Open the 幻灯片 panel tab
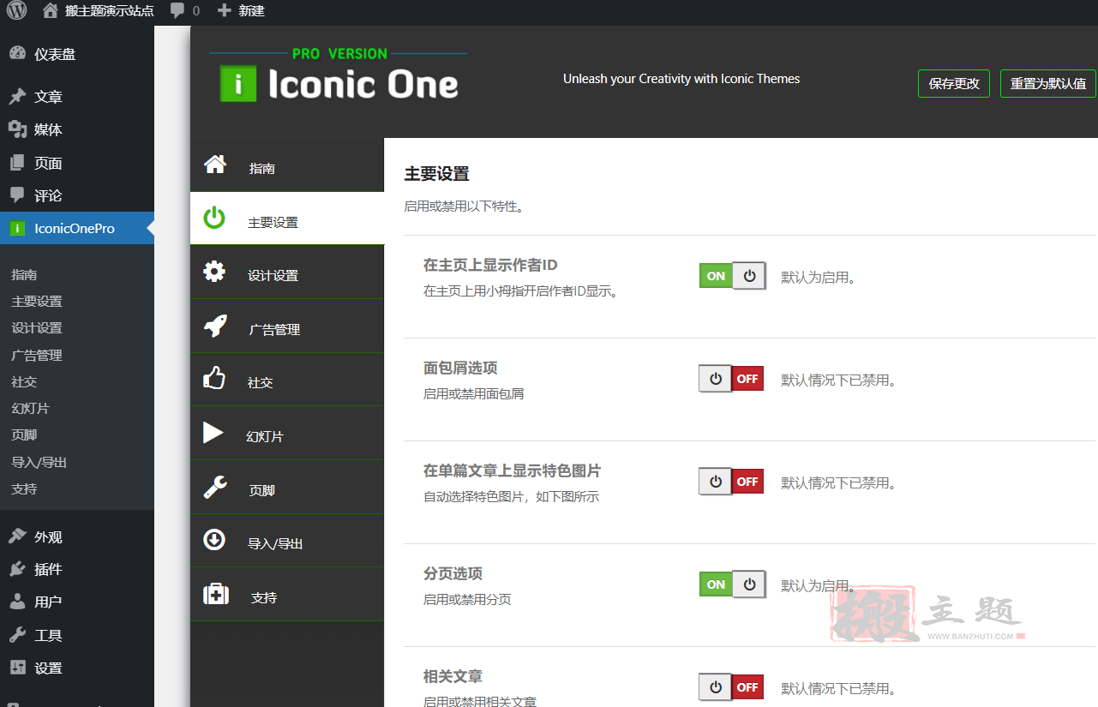The width and height of the screenshot is (1098, 707). 287,433
